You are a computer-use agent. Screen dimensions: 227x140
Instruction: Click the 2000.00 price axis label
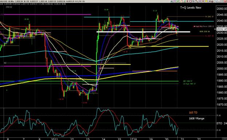click(x=222, y=68)
